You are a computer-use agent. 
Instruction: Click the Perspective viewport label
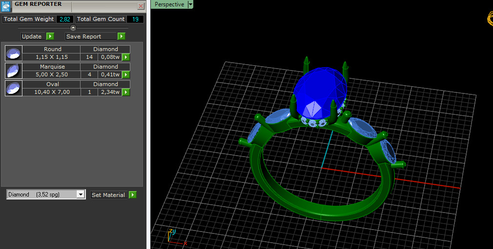coord(169,4)
